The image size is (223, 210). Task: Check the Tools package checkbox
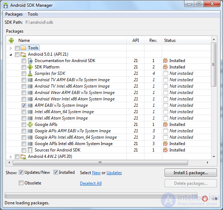click(x=17, y=48)
